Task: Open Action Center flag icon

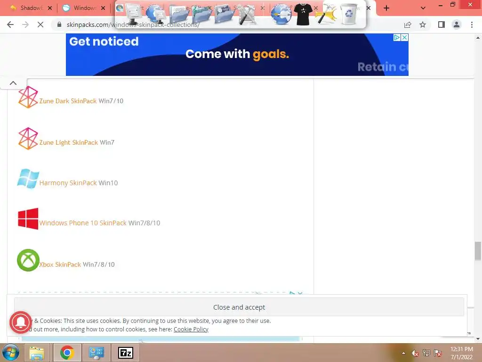Action: [438, 353]
